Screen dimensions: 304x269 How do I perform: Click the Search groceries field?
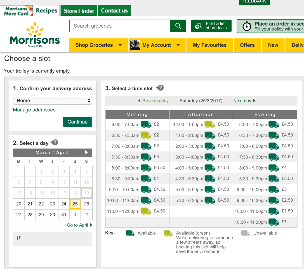[x=120, y=26]
